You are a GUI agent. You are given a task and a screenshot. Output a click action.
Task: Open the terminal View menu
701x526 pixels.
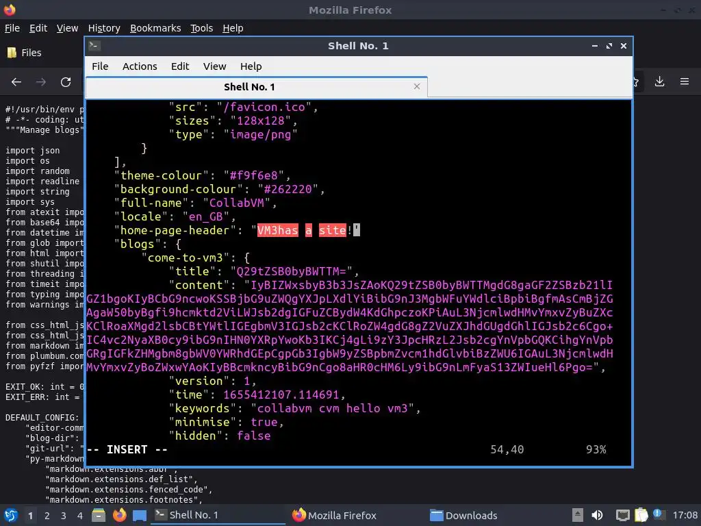pos(214,66)
